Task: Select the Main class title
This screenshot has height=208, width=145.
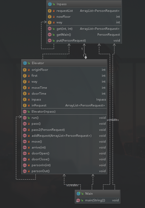Action: click(89, 194)
